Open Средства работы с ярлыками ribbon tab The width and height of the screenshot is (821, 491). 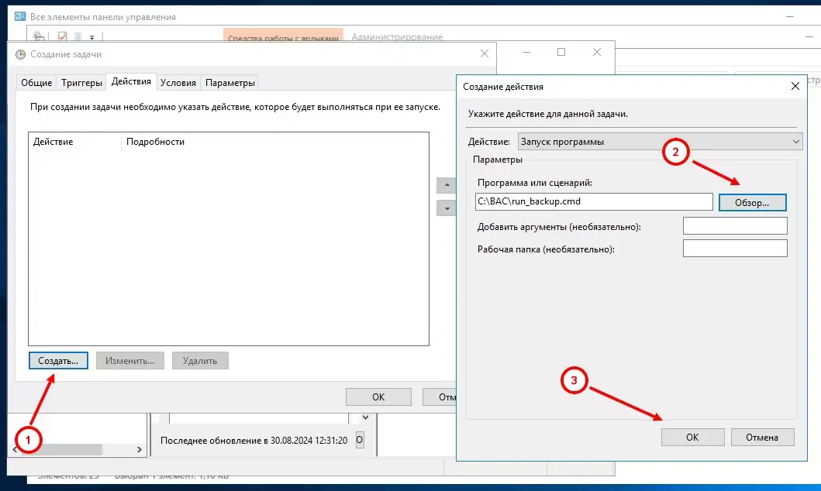click(x=283, y=36)
